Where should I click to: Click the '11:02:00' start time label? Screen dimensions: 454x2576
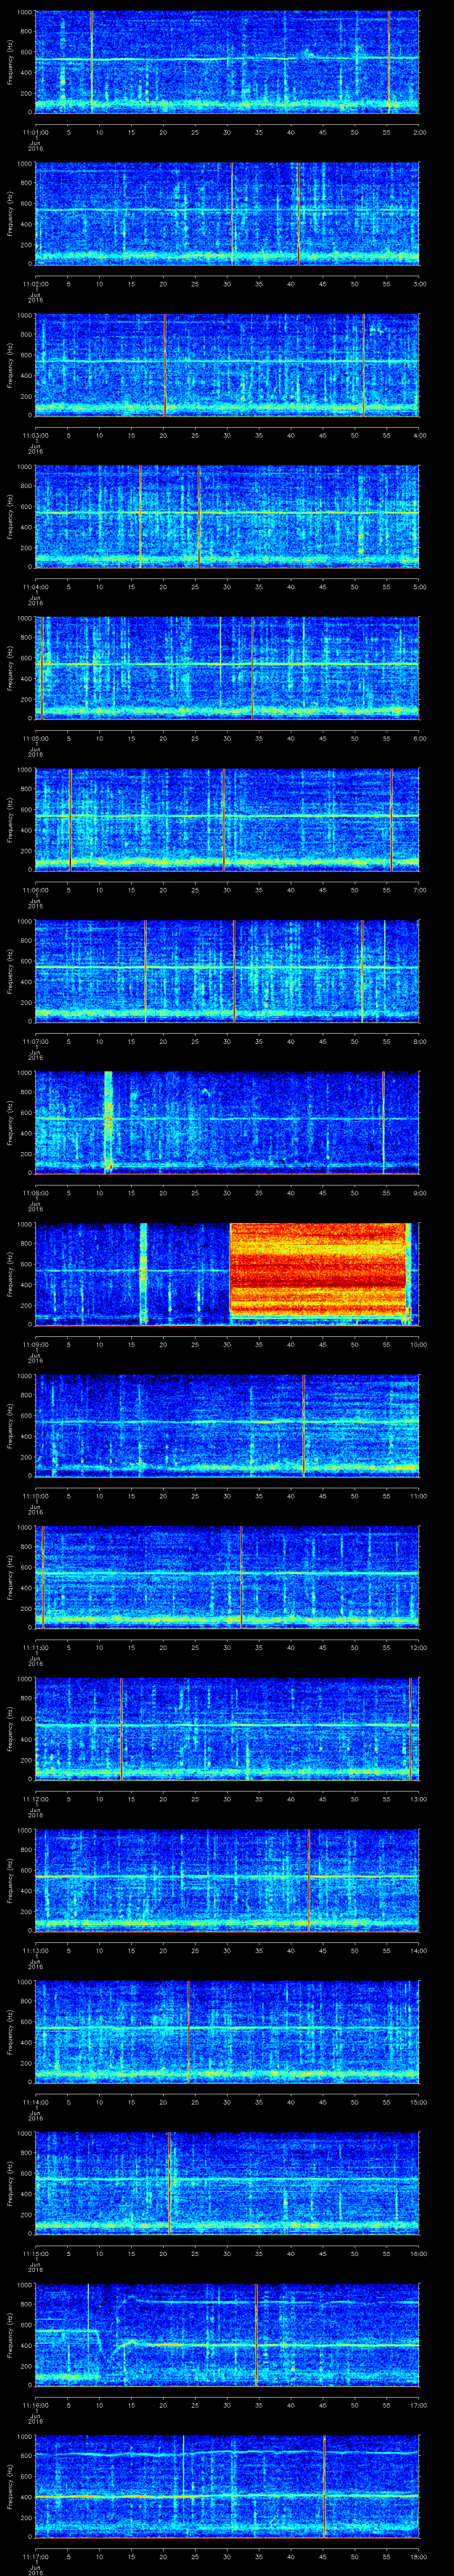tap(35, 284)
